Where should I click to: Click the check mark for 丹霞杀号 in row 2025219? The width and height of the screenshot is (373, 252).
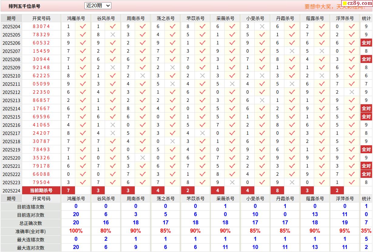point(292,150)
